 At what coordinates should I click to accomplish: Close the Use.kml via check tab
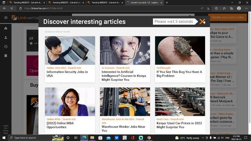click(161, 3)
